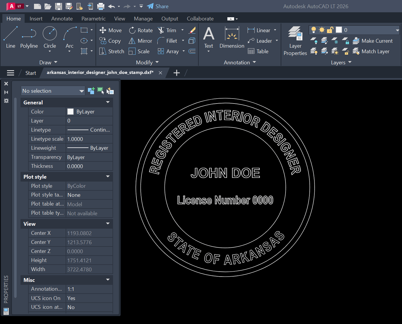Switch to the Insert ribbon tab
402x324 pixels.
(x=36, y=19)
